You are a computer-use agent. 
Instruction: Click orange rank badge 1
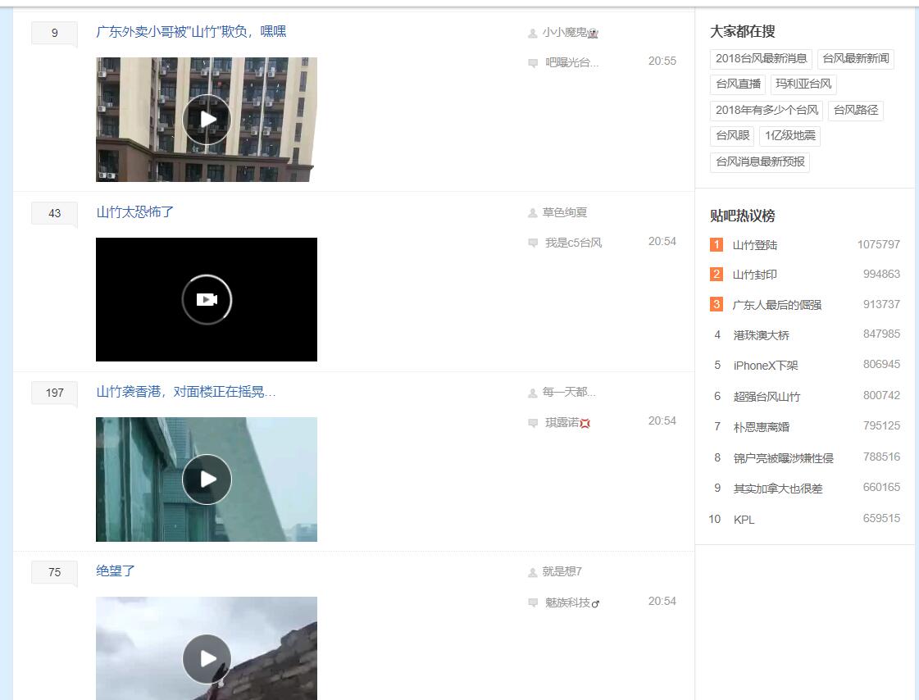click(x=717, y=244)
